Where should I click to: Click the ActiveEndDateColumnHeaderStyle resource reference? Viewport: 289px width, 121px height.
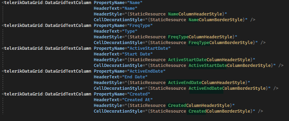[207, 82]
